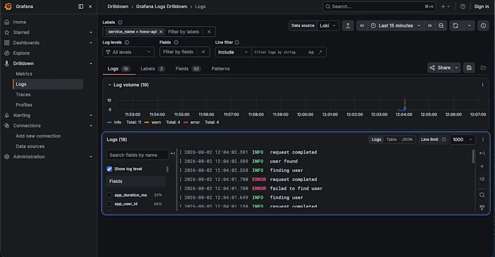Clear all label filters with the X
Screen dimensions: 495x257
click(209, 32)
